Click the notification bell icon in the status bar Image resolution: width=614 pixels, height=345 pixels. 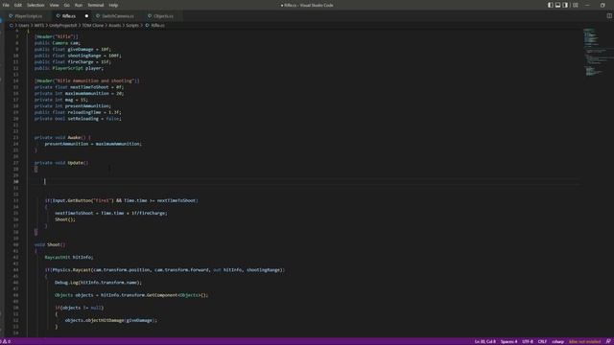point(608,341)
